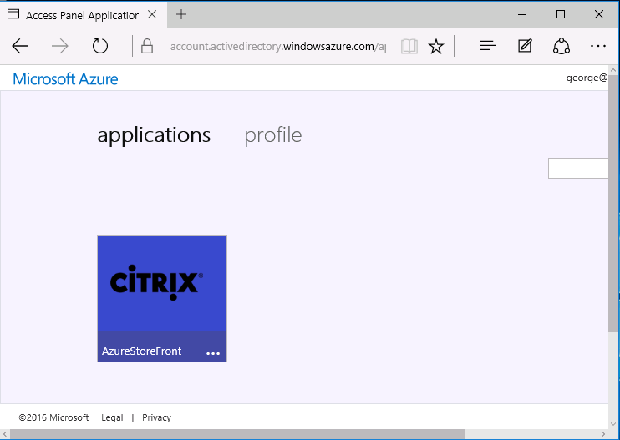
Task: Open reading view book icon
Action: [409, 46]
